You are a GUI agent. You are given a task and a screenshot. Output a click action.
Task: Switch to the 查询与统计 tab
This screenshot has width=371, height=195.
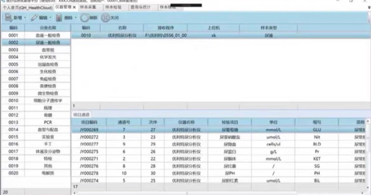tap(140, 8)
